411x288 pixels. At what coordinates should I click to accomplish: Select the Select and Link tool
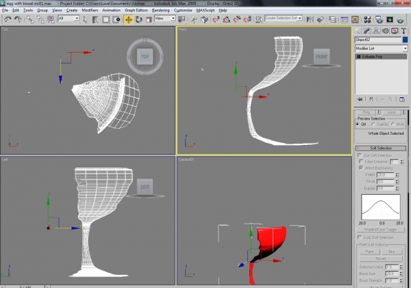click(30, 19)
